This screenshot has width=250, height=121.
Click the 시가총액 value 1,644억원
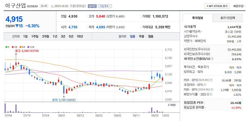point(234,27)
